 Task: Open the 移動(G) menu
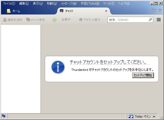coord(52,3)
